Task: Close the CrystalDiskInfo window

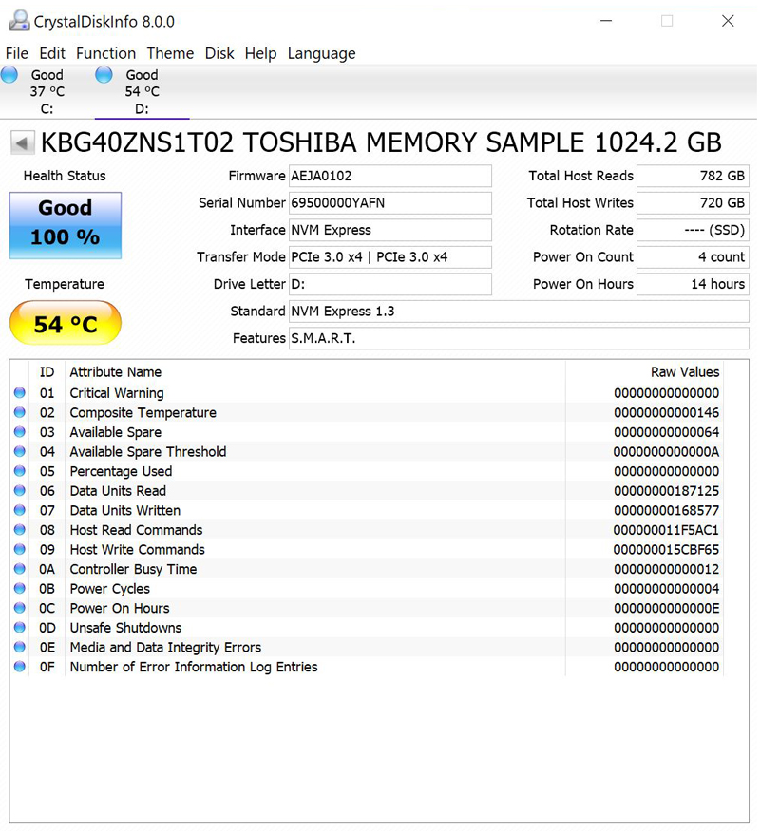Action: [729, 21]
